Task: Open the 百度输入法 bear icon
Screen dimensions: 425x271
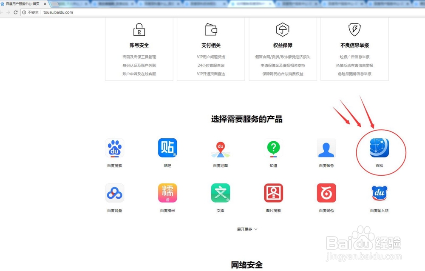Action: [379, 193]
